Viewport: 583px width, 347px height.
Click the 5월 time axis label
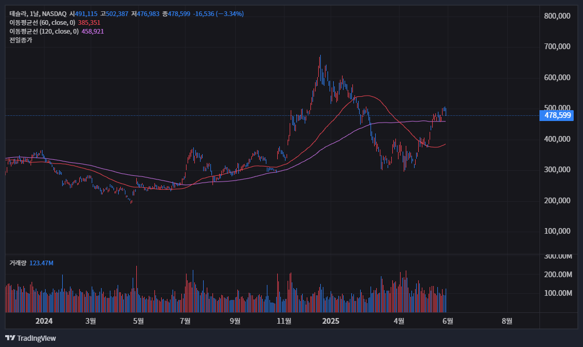click(x=138, y=321)
